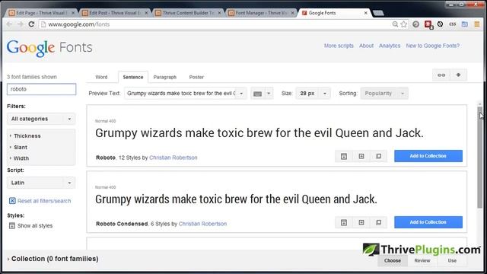This screenshot has height=274, width=487.
Task: Open Christian Robertson link under Roboto
Action: click(x=173, y=158)
